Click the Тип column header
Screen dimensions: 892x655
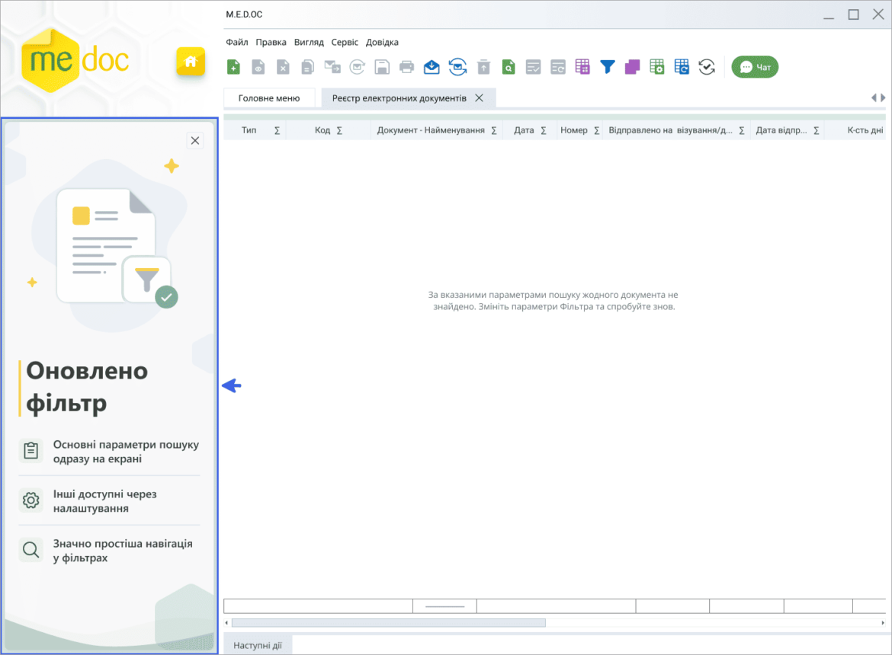[249, 130]
